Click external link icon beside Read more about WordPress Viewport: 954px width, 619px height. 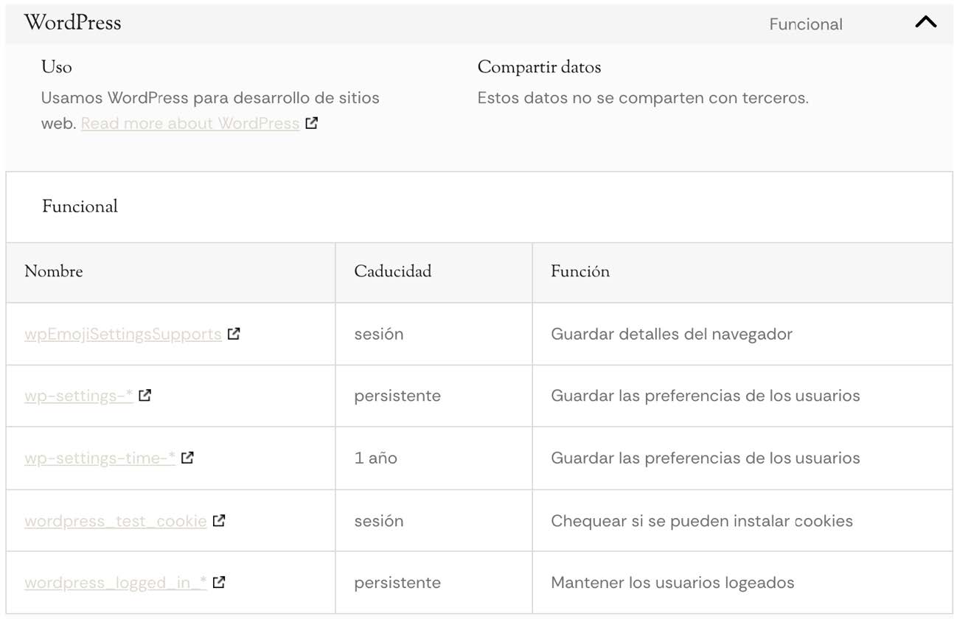(x=312, y=124)
